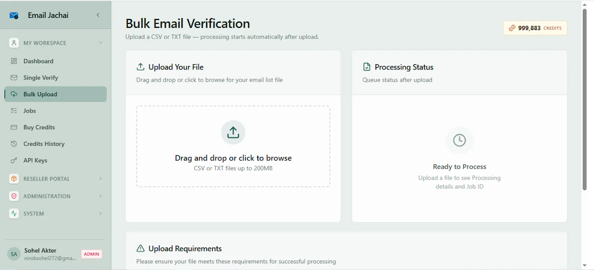Click the Email Jachai envelope logo

click(x=14, y=15)
